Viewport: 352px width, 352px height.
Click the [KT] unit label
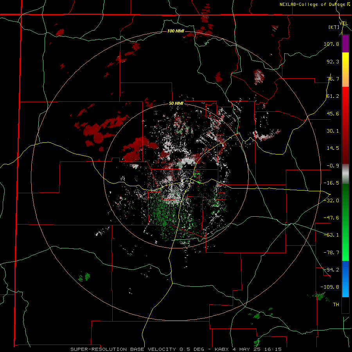334,27
